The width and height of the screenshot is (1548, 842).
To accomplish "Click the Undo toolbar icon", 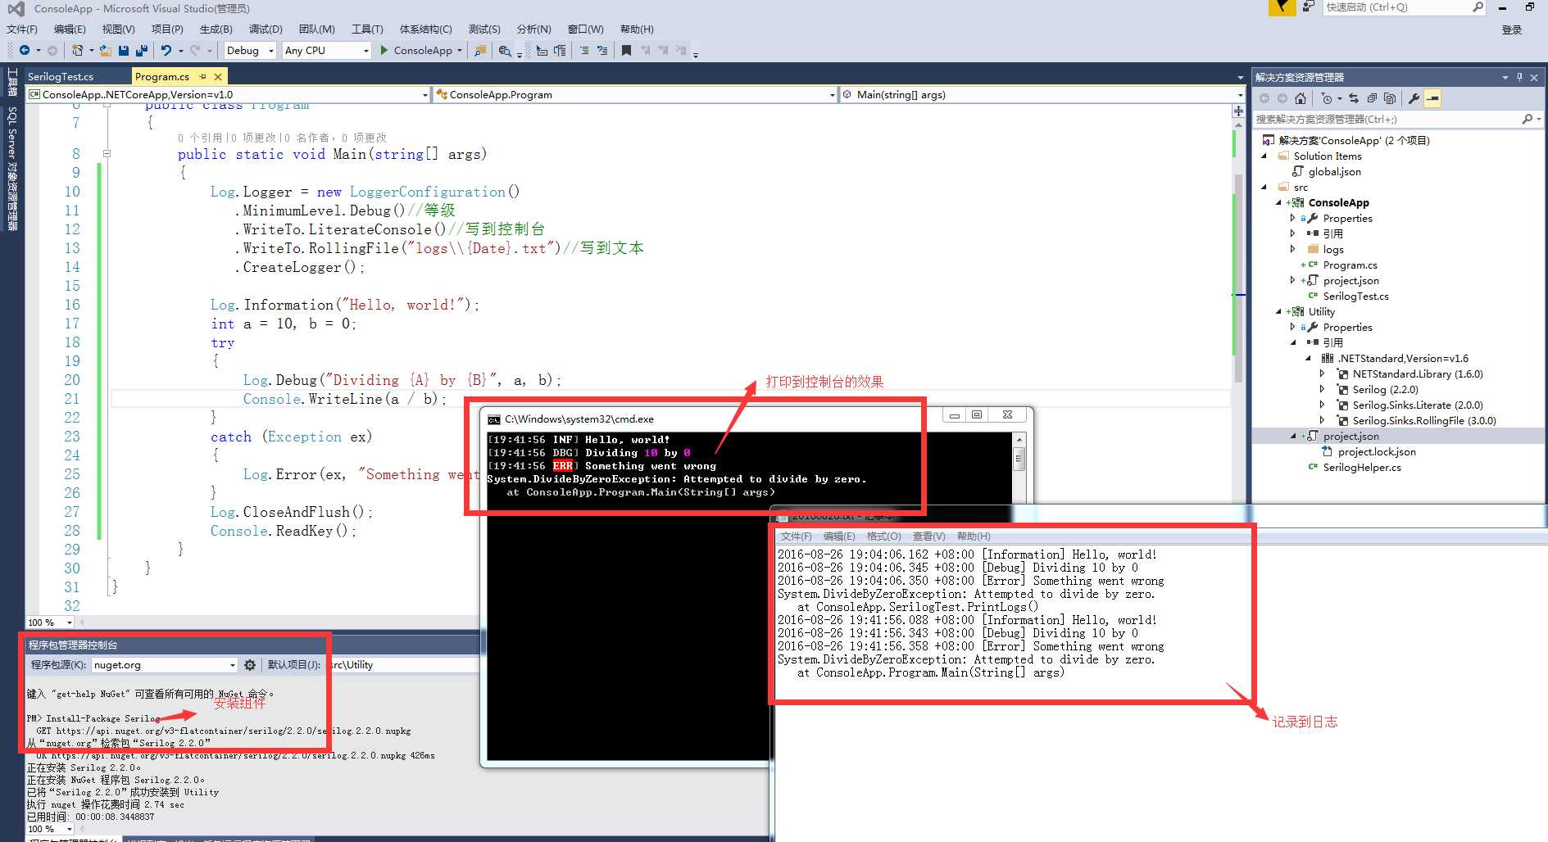I will pyautogui.click(x=166, y=51).
